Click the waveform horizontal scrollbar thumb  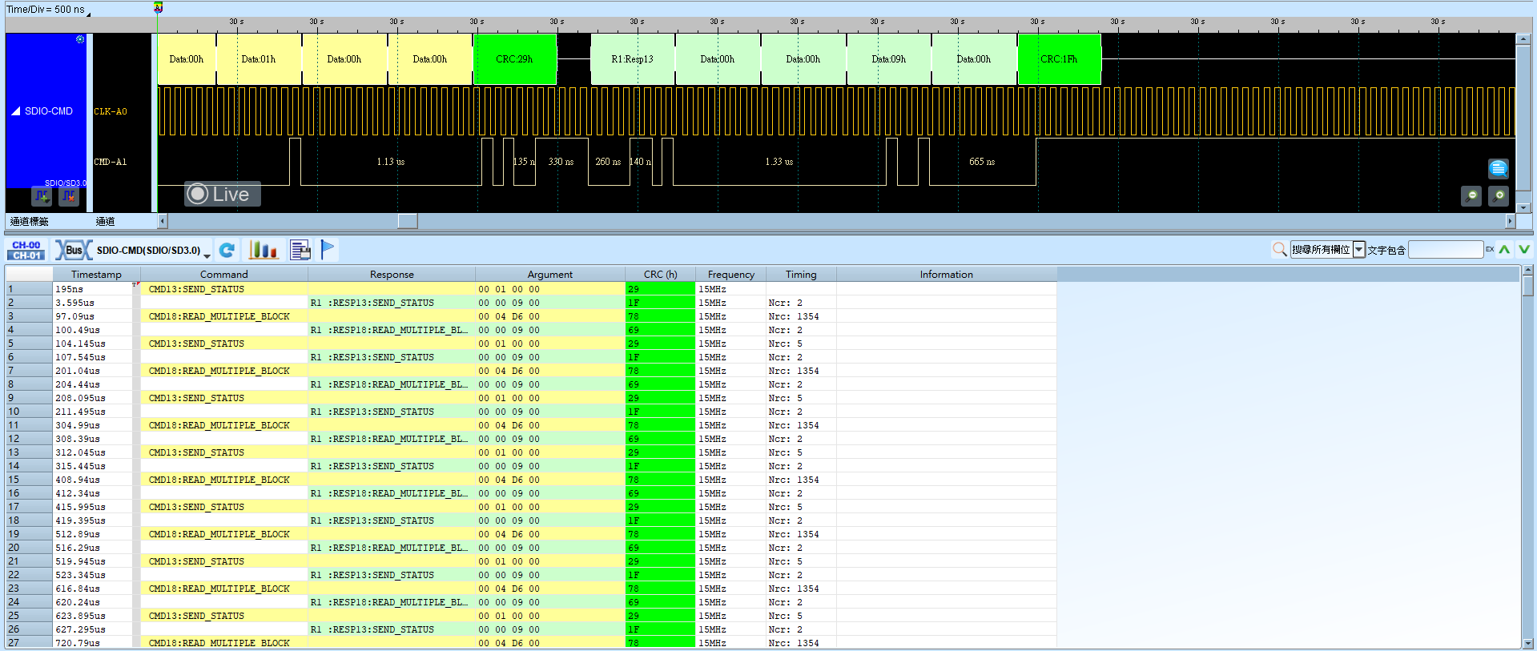(408, 221)
